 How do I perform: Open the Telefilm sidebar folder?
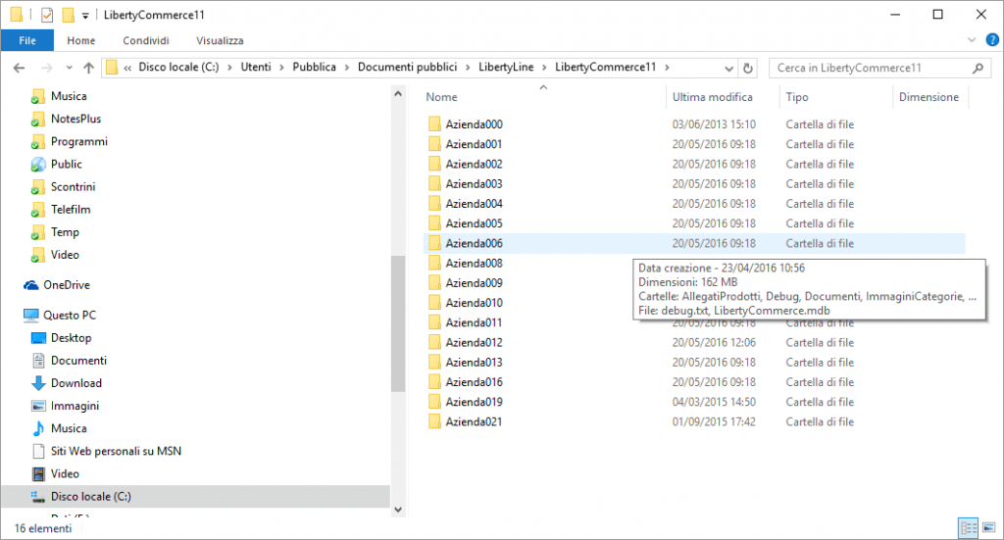coord(71,209)
